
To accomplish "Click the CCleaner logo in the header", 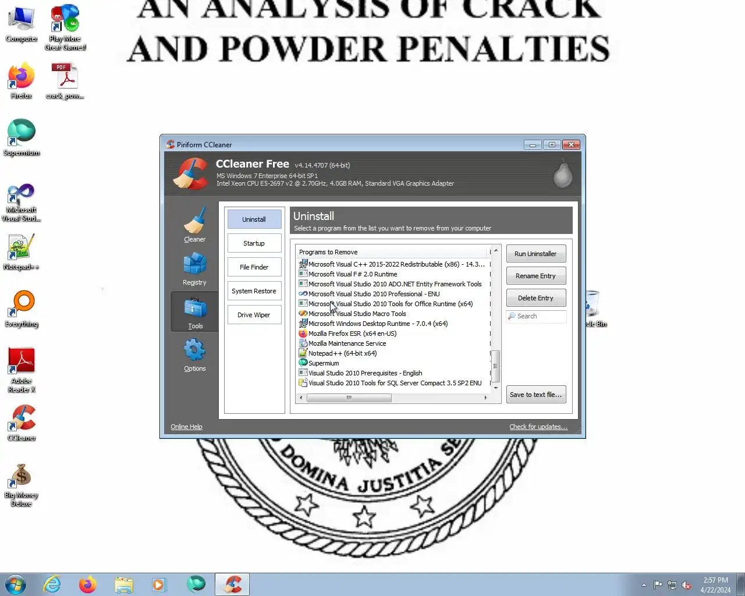I will point(190,173).
